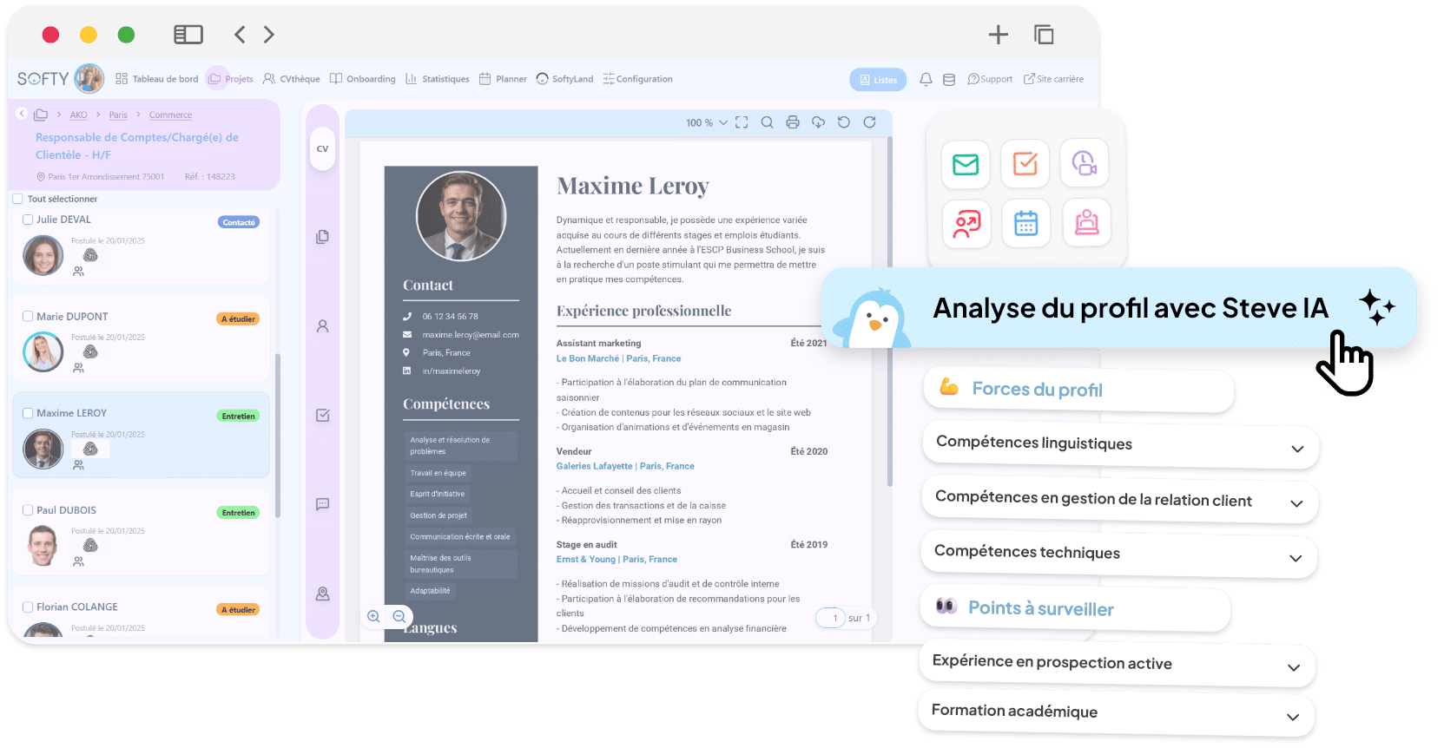Click the AKO breadcrumb link
Screen dimensions: 1444x748
tap(78, 115)
